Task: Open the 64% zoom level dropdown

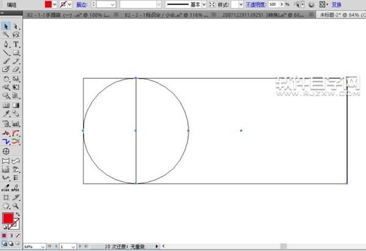Action: [x=43, y=247]
